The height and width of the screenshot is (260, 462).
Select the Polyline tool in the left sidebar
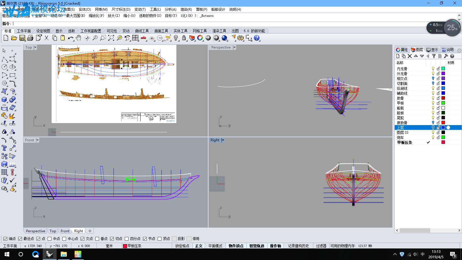click(5, 59)
